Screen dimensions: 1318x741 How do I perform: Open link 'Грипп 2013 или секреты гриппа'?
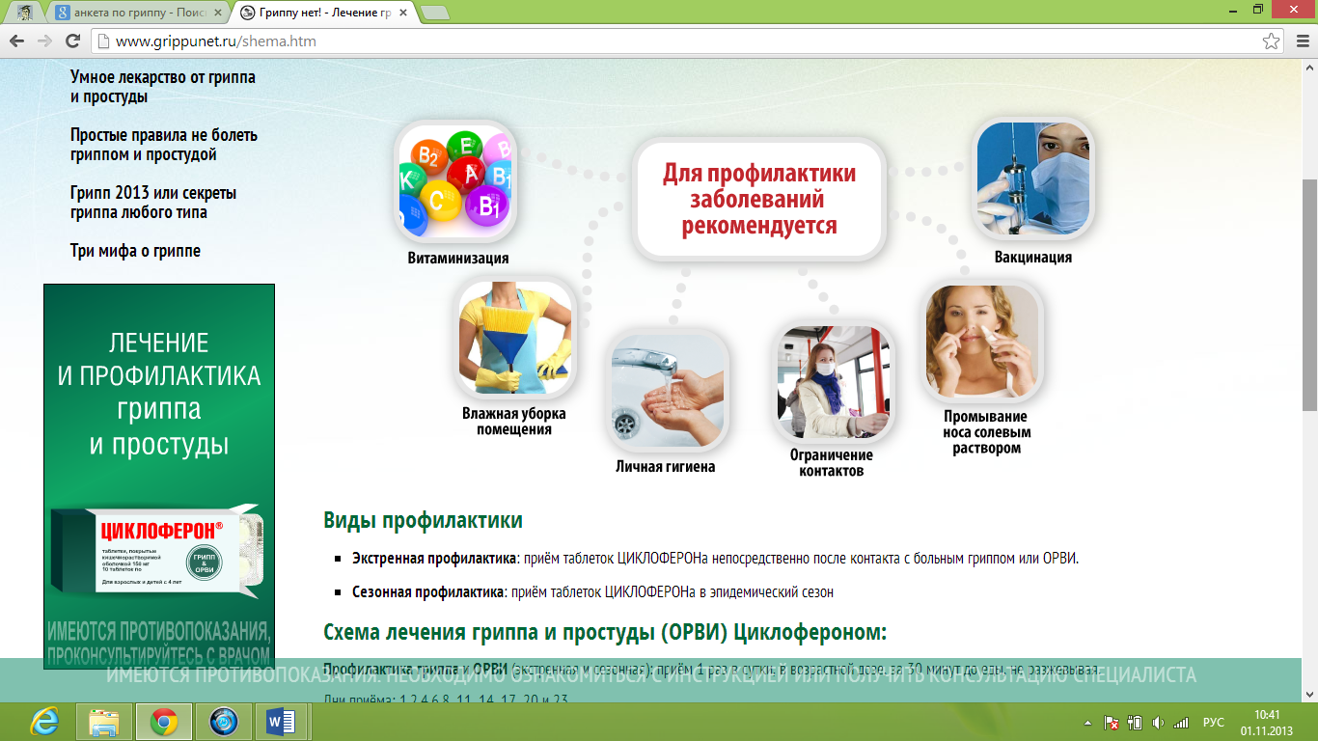tap(153, 203)
